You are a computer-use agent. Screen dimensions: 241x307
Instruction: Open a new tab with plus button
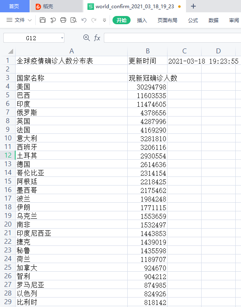(x=193, y=6)
